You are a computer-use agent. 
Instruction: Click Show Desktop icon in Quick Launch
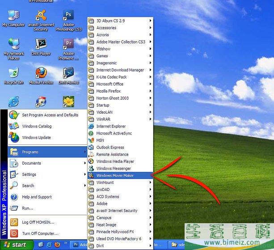click(x=41, y=244)
